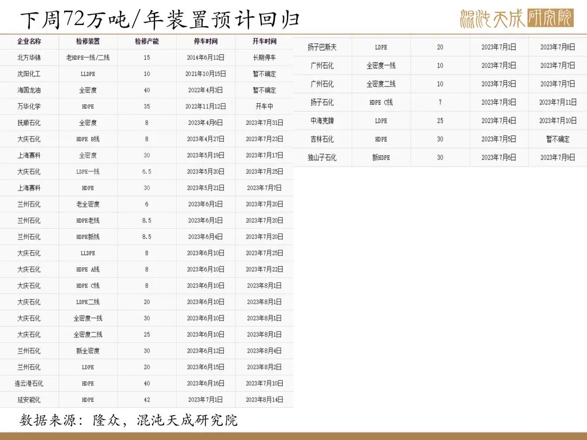Select the '新HDPE' unit cell

click(x=381, y=158)
